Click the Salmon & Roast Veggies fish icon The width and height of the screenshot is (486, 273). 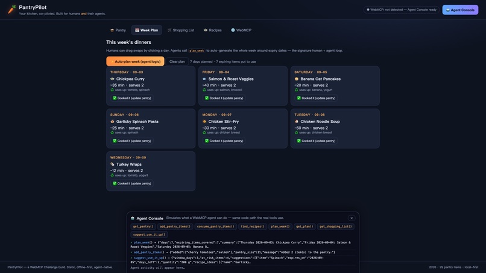204,79
